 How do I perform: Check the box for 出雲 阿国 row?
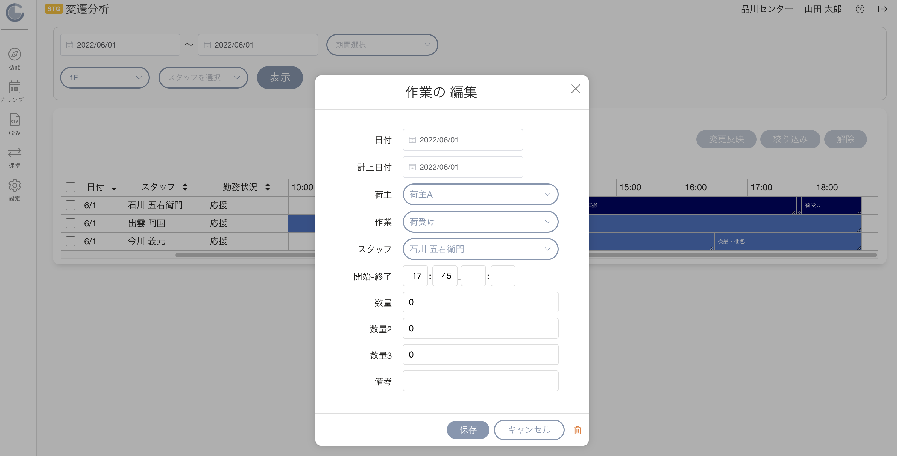[71, 223]
